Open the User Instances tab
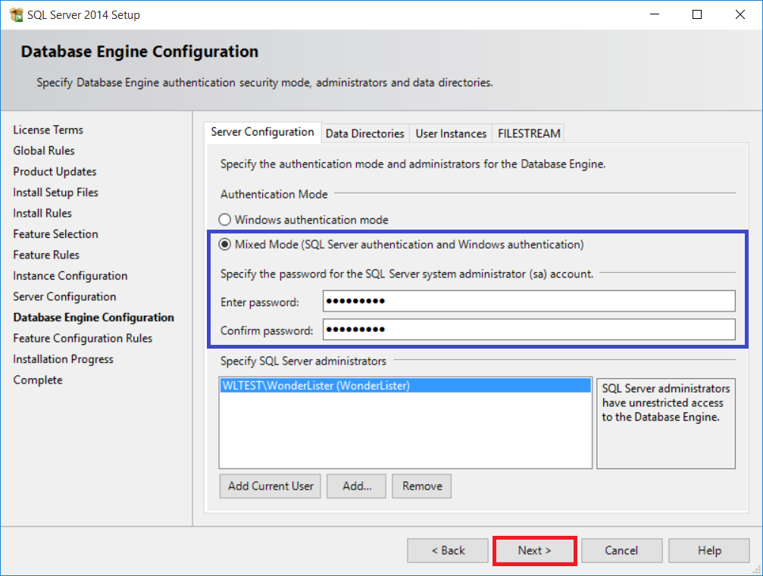Image resolution: width=763 pixels, height=576 pixels. pos(451,133)
